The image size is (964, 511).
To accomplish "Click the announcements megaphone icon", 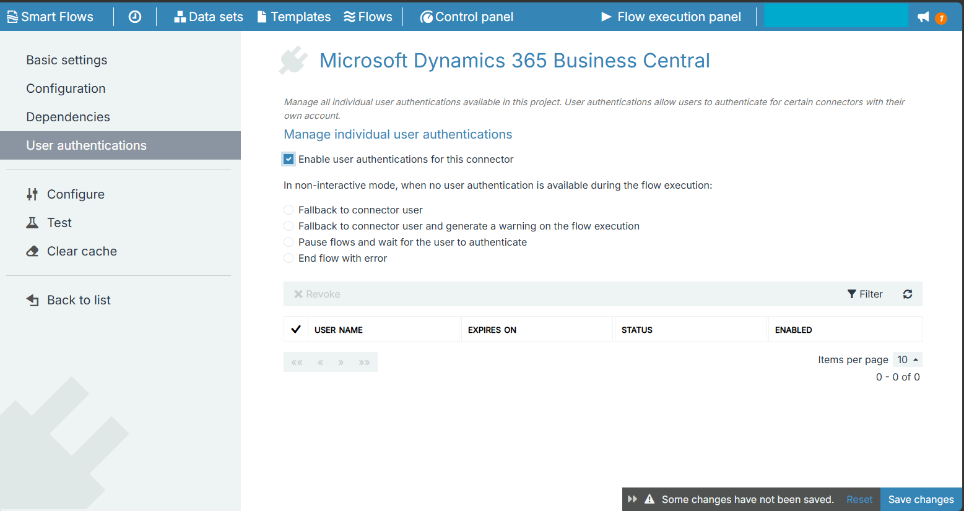I will 923,17.
